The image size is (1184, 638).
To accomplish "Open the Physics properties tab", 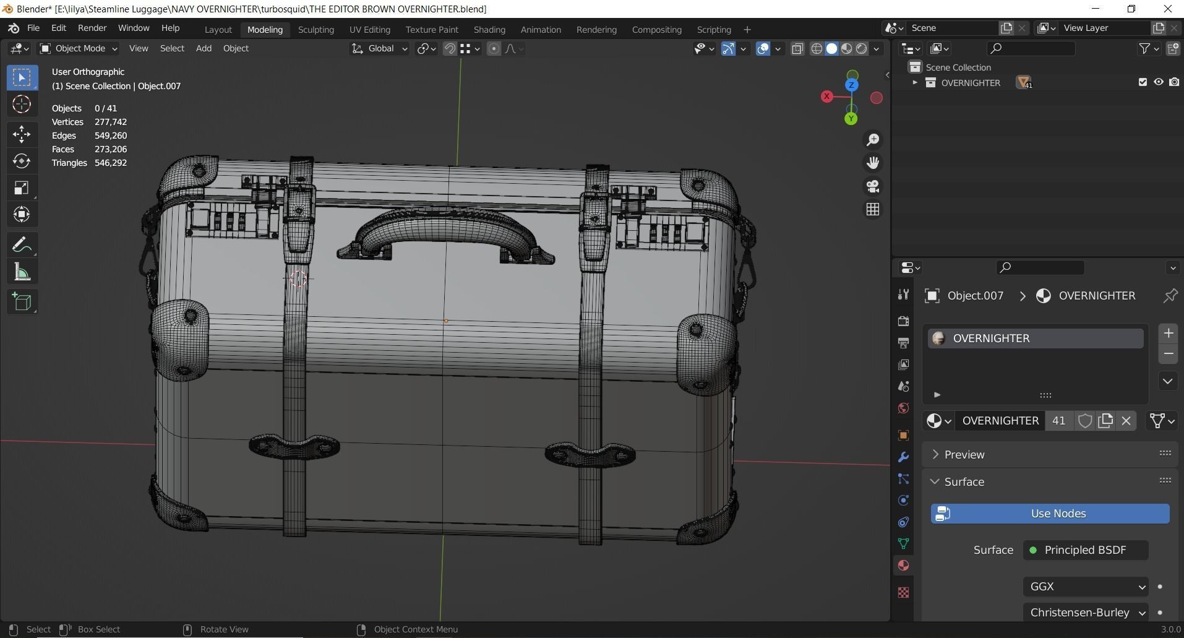I will (903, 501).
